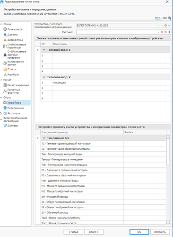173x237 pixels.
Task: Click the Измеряемый параметр column header
Action: click(x=82, y=132)
